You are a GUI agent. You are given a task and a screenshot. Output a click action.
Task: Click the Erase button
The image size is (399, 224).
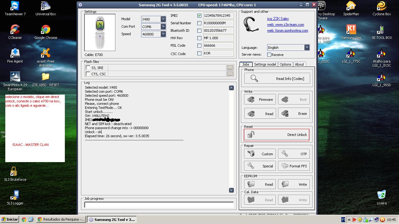click(x=294, y=114)
